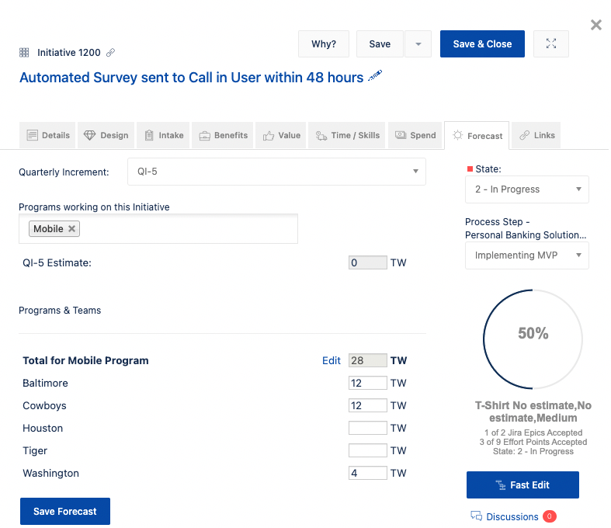Go to the Benefits tab
The height and width of the screenshot is (528, 611).
(223, 135)
